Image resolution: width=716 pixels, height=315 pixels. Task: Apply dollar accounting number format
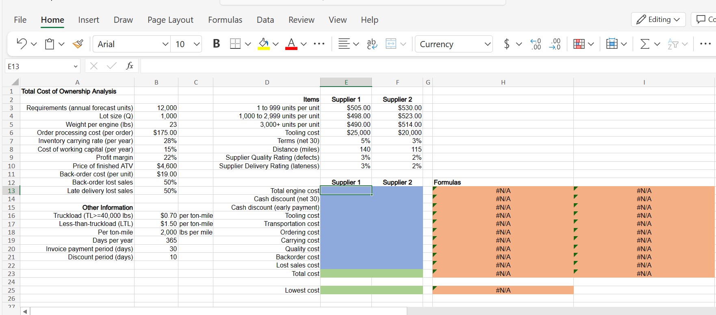(506, 43)
